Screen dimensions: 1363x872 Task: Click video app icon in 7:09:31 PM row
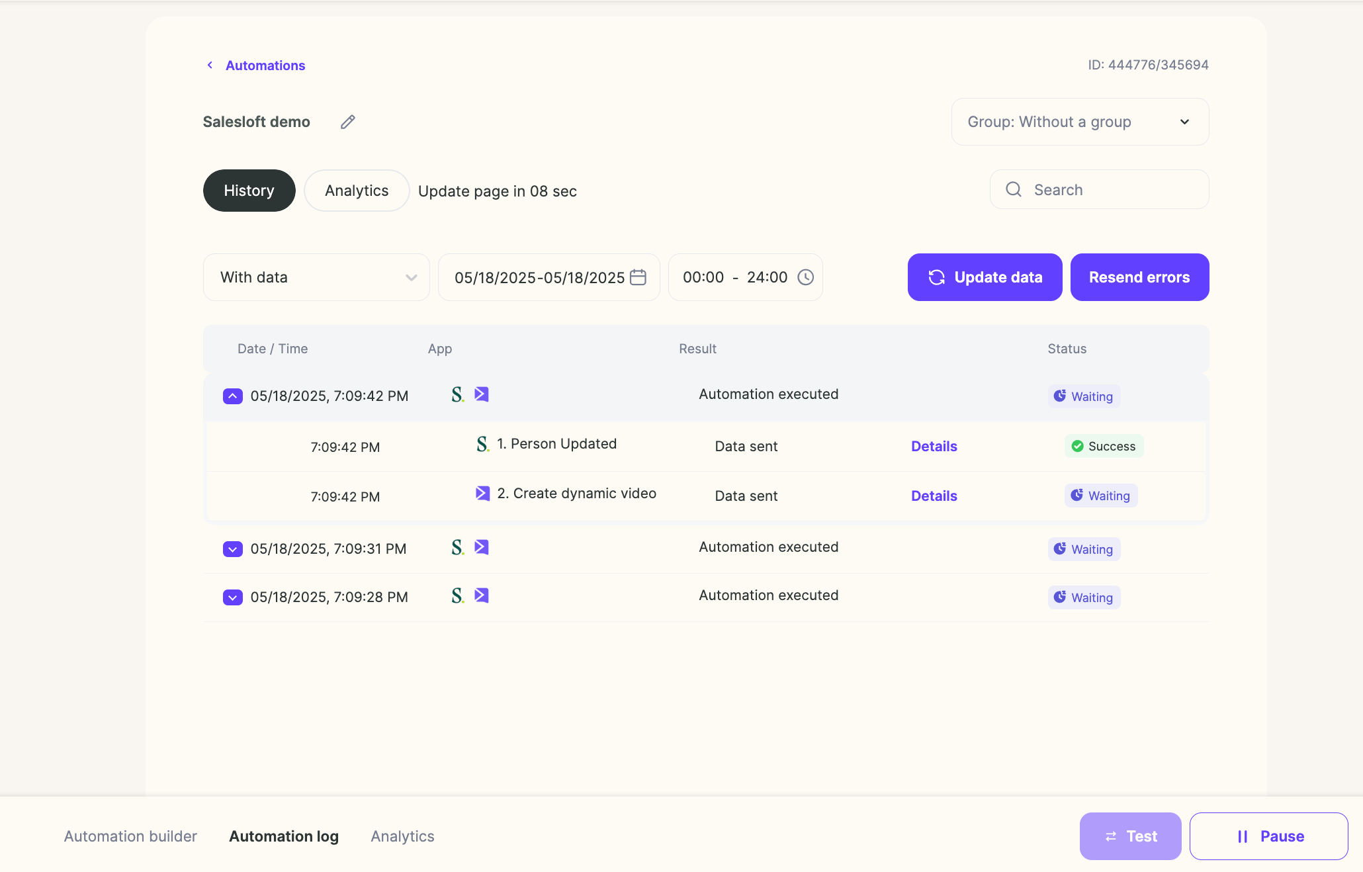click(482, 547)
